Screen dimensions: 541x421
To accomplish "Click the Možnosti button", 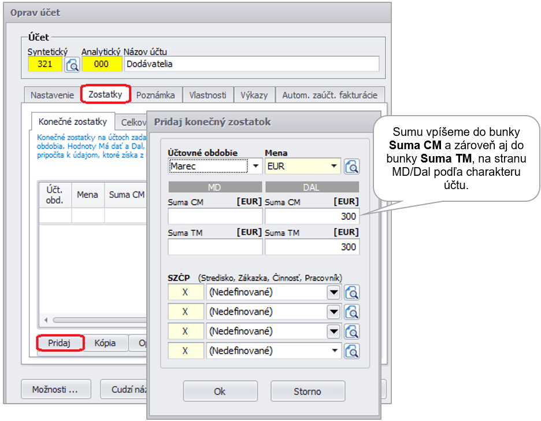I will coord(55,390).
